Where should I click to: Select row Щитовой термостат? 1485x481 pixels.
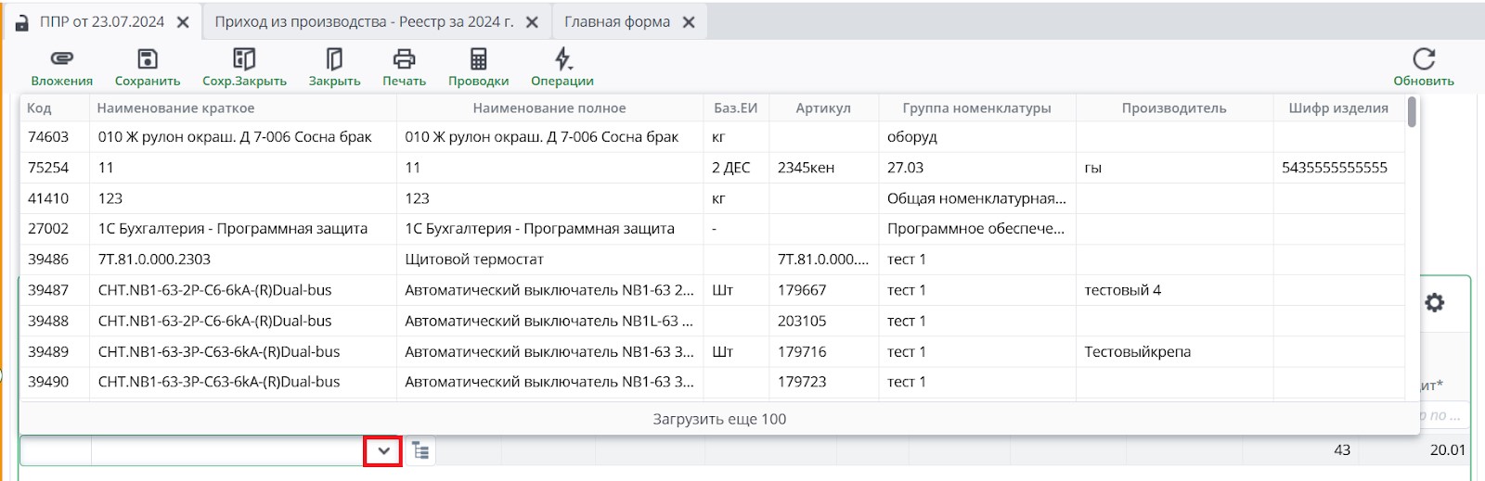pyautogui.click(x=473, y=259)
